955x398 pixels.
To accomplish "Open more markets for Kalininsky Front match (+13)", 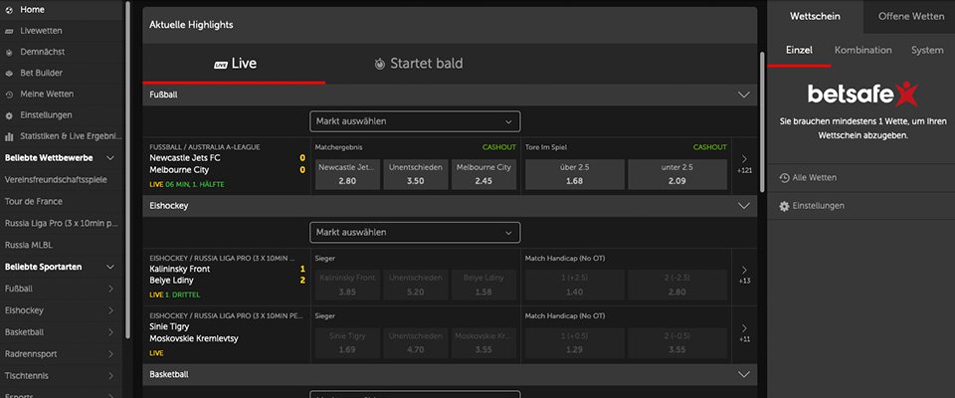I will (x=744, y=274).
